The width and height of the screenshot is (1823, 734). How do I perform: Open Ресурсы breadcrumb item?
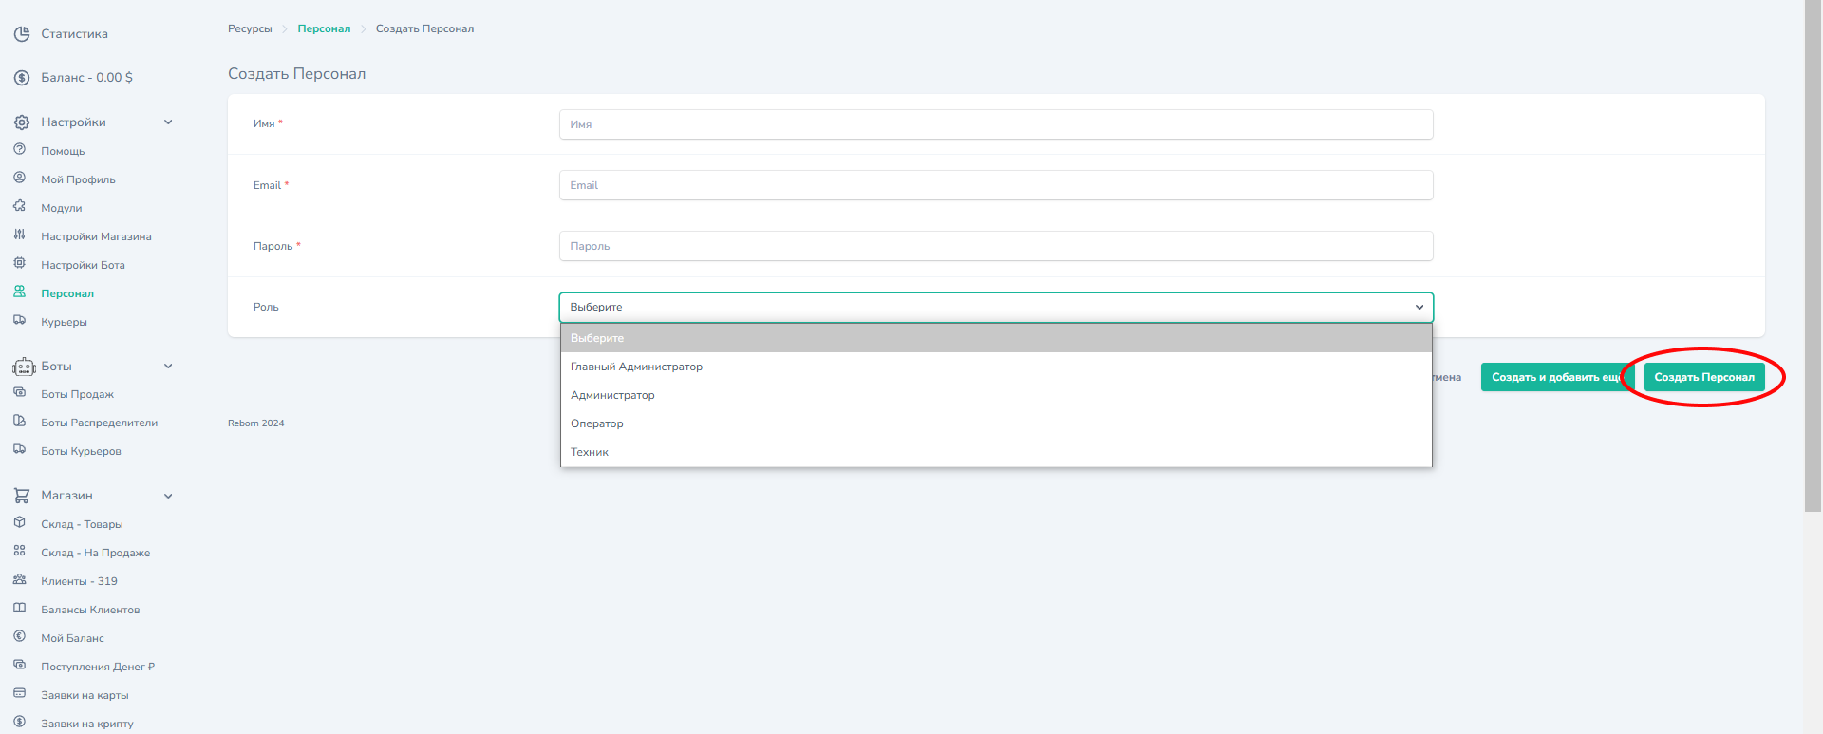pos(250,28)
